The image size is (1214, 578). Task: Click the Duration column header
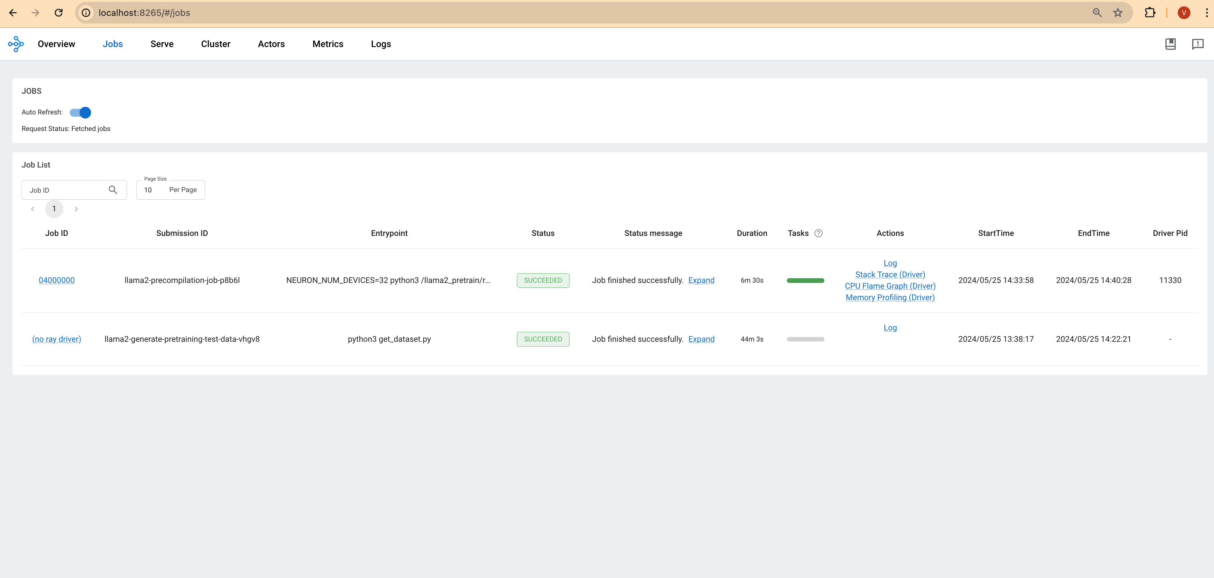click(752, 233)
